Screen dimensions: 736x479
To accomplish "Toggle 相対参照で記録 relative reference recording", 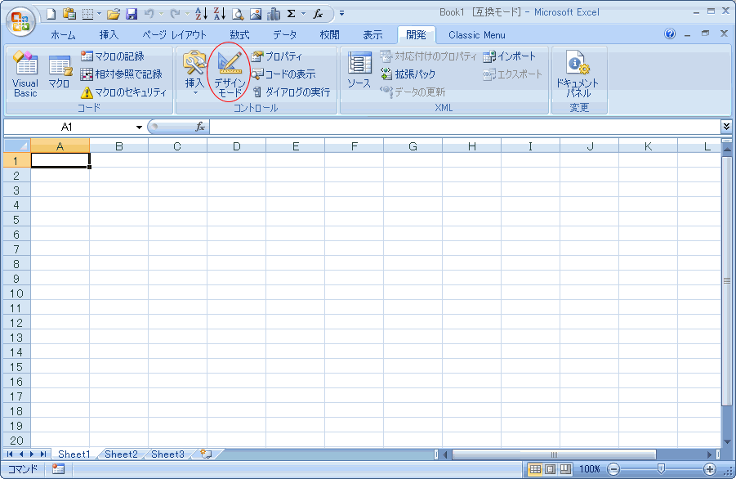I will coord(121,74).
